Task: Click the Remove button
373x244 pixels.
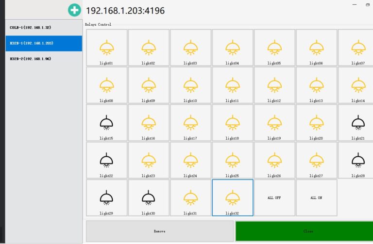Action: point(159,231)
